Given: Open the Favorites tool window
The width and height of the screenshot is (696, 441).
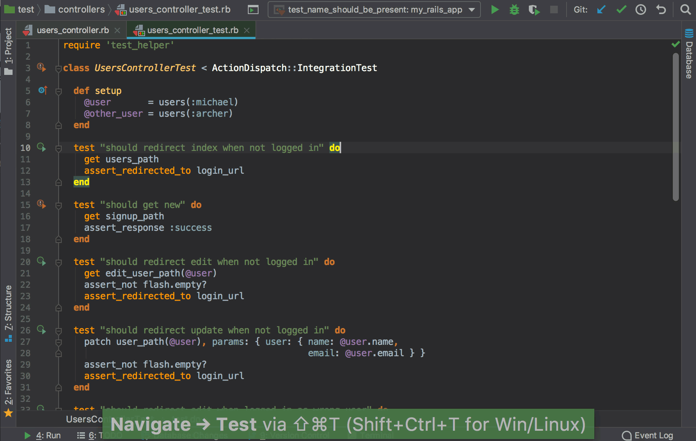Looking at the screenshot, I should (x=8, y=388).
